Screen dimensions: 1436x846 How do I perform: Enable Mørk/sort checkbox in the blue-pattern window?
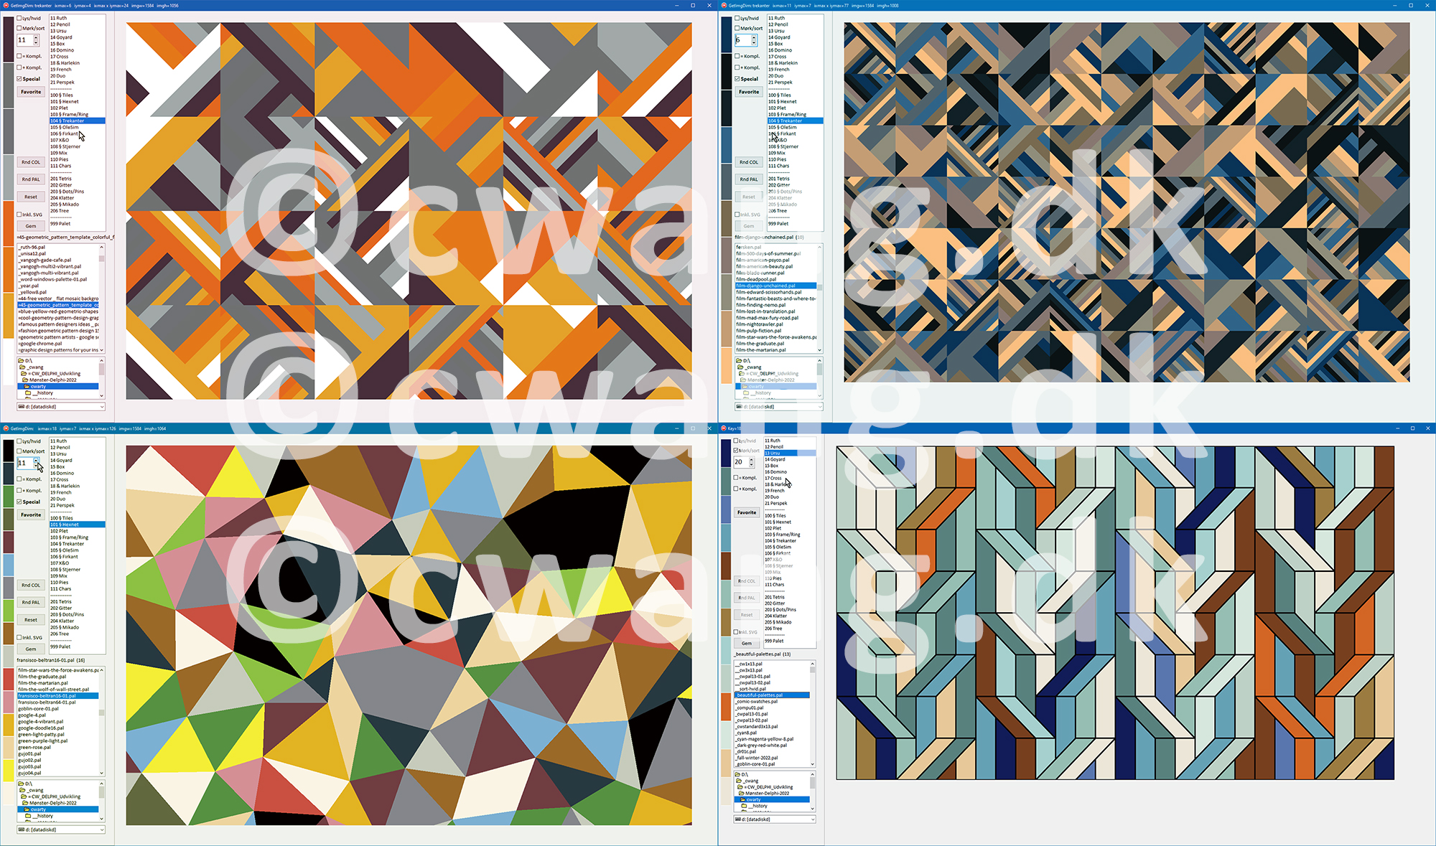click(x=737, y=28)
